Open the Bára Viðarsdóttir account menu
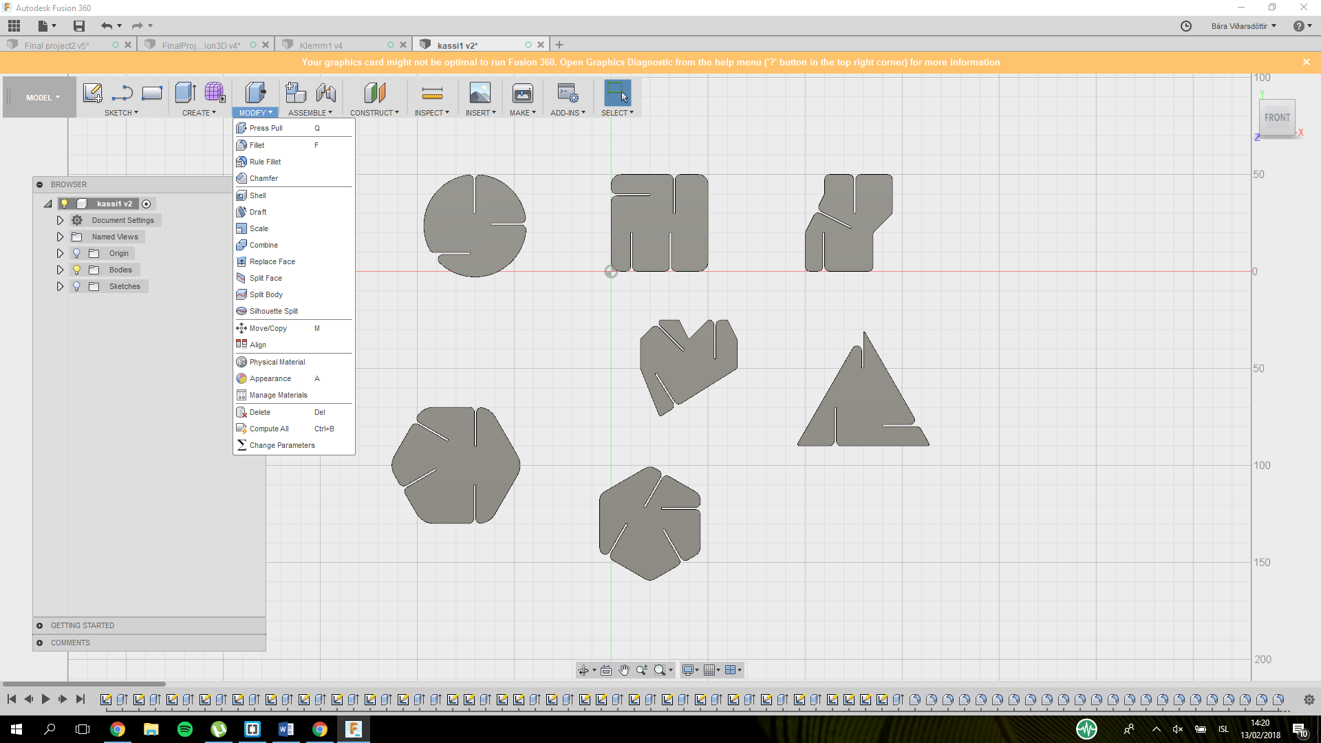The image size is (1321, 743). point(1243,26)
